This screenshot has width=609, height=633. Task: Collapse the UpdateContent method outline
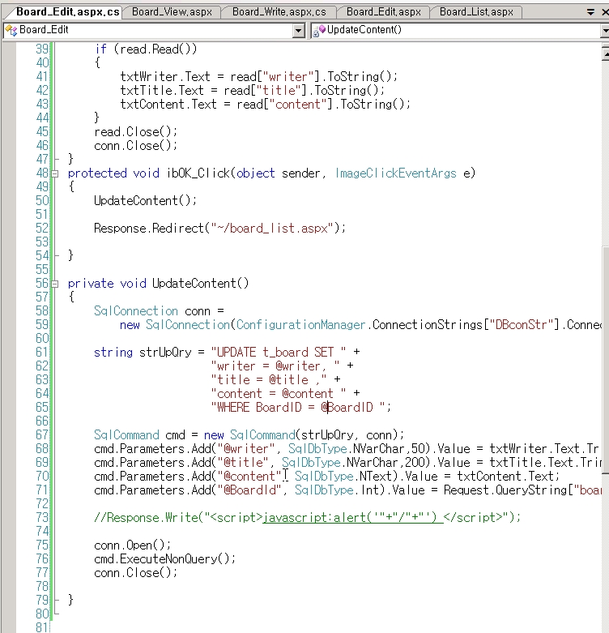coord(55,284)
